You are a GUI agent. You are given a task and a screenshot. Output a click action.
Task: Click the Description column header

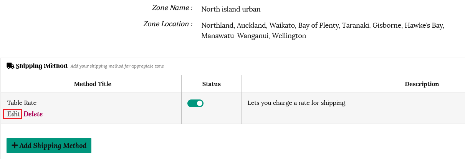422,84
